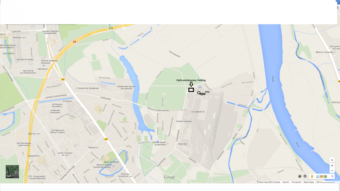Click the Kościół Św. Bonifacego marker

click(77, 88)
